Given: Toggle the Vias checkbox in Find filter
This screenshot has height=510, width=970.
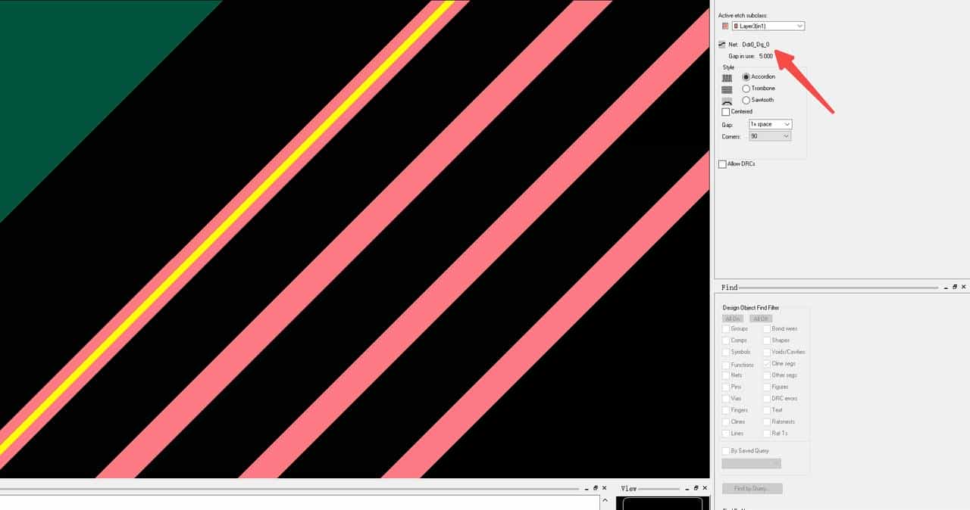Looking at the screenshot, I should pyautogui.click(x=726, y=398).
